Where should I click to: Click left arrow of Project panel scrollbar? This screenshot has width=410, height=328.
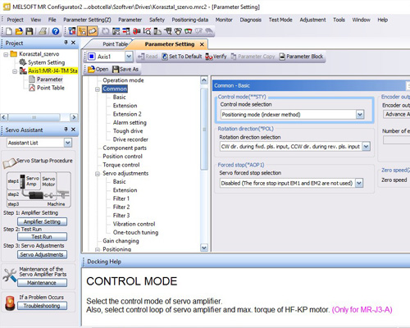pos(4,117)
